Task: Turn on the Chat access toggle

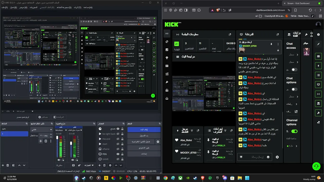Action: [294, 70]
